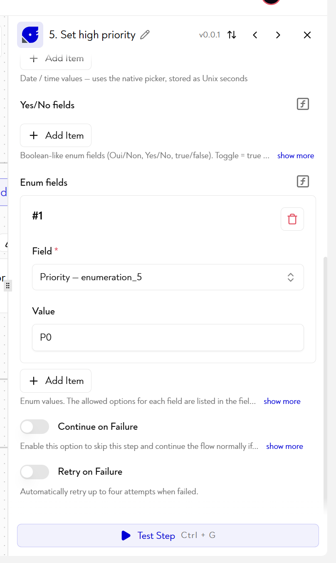Close the step settings panel
This screenshot has width=336, height=563.
[307, 35]
